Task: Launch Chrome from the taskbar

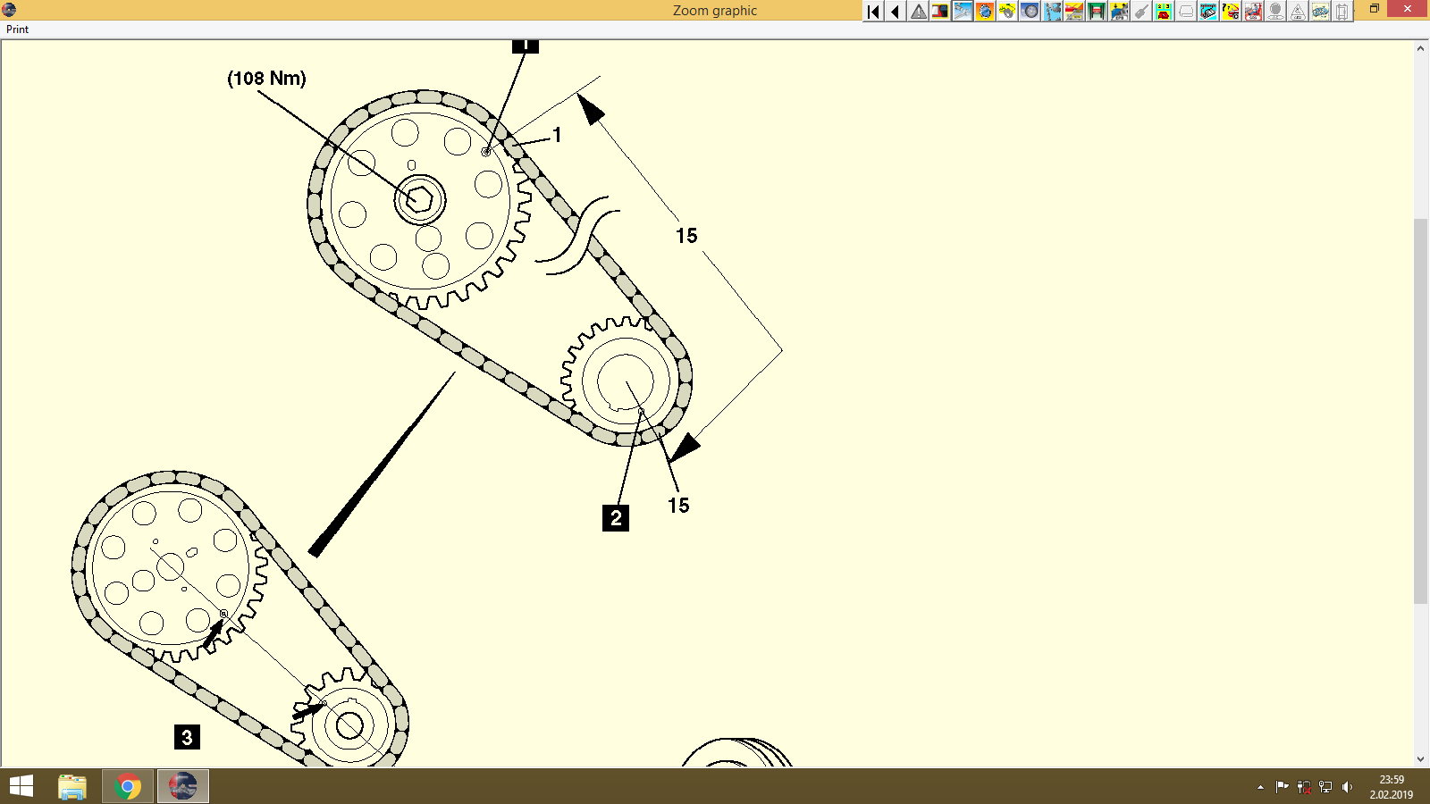Action: (x=127, y=787)
